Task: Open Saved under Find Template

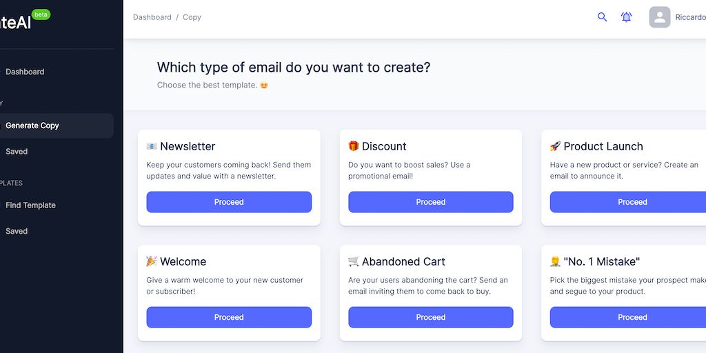Action: [x=17, y=231]
